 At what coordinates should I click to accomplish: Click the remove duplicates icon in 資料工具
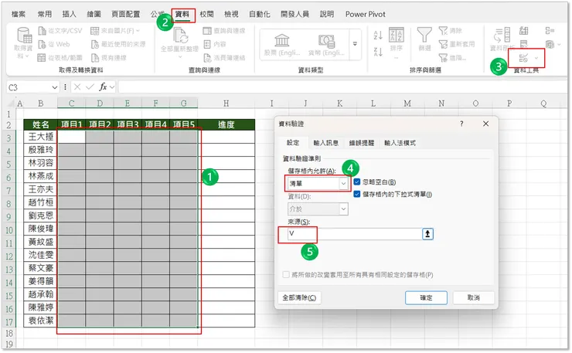(524, 44)
